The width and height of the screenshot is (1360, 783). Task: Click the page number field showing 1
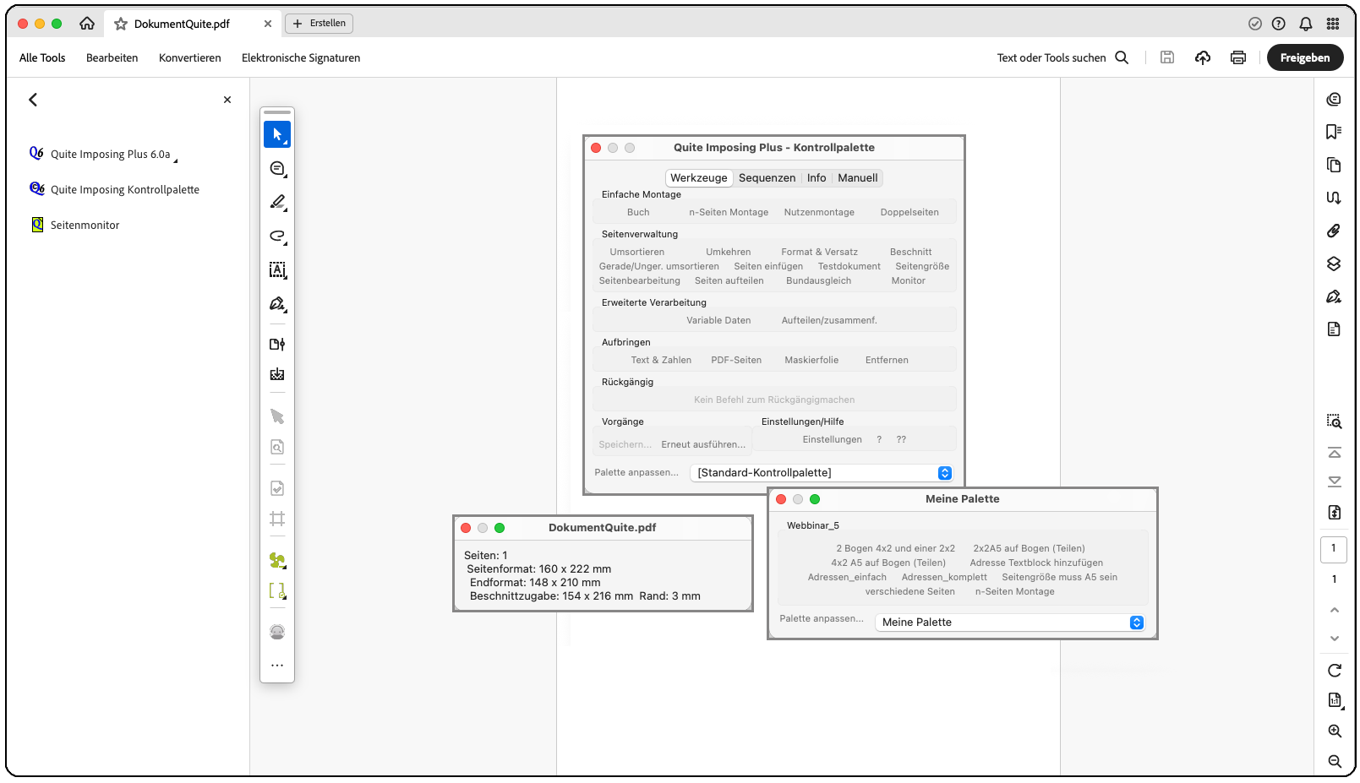click(1334, 549)
